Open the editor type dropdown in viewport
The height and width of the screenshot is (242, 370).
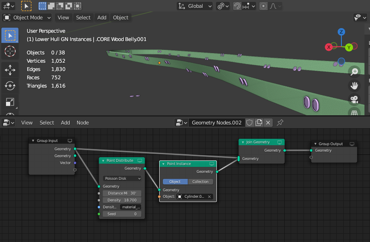pyautogui.click(x=8, y=6)
